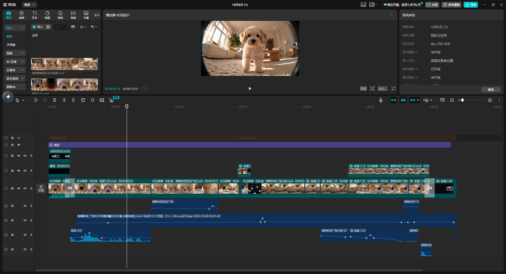
Task: Expand the 我的 section in sidebar
Action: click(15, 53)
